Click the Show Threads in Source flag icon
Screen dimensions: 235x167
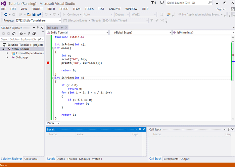click(152, 21)
